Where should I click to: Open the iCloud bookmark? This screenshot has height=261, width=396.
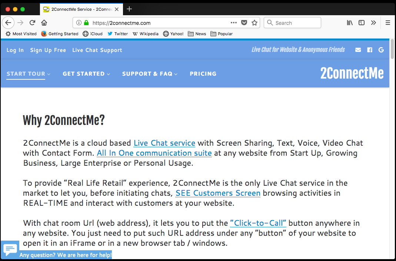tap(93, 34)
